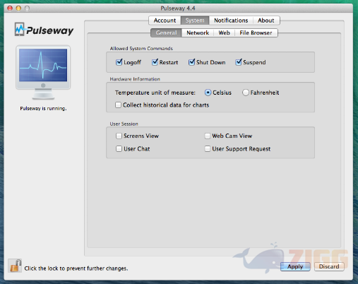Image resolution: width=358 pixels, height=284 pixels.
Task: Select Fahrenheit temperature unit
Action: 246,93
